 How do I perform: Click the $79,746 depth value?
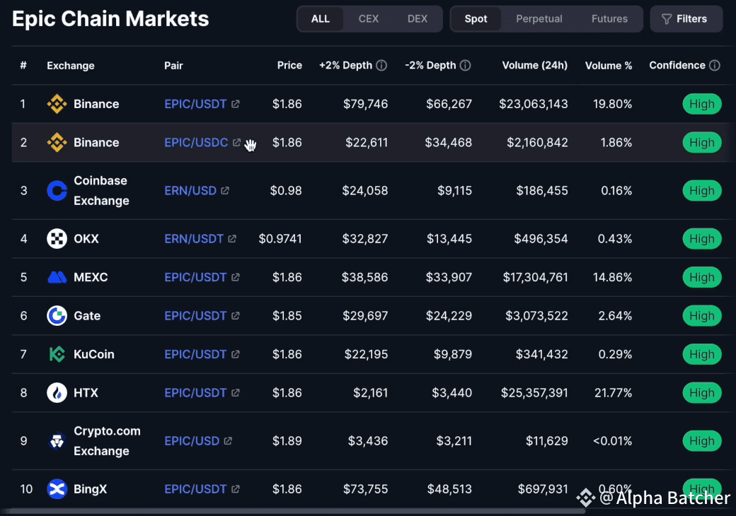365,104
